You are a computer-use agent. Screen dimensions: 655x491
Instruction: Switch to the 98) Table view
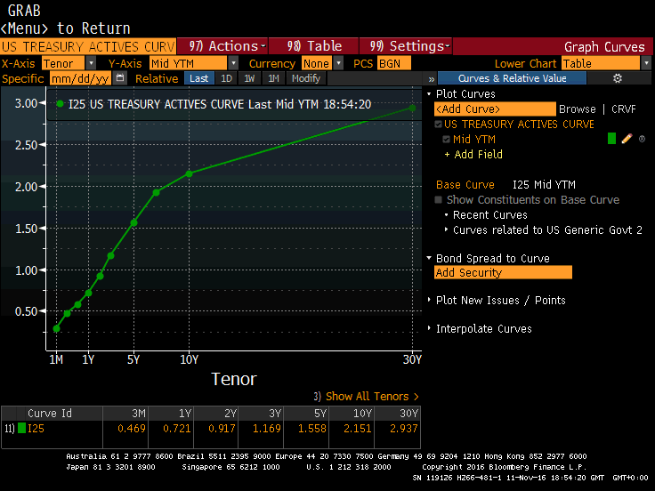313,46
